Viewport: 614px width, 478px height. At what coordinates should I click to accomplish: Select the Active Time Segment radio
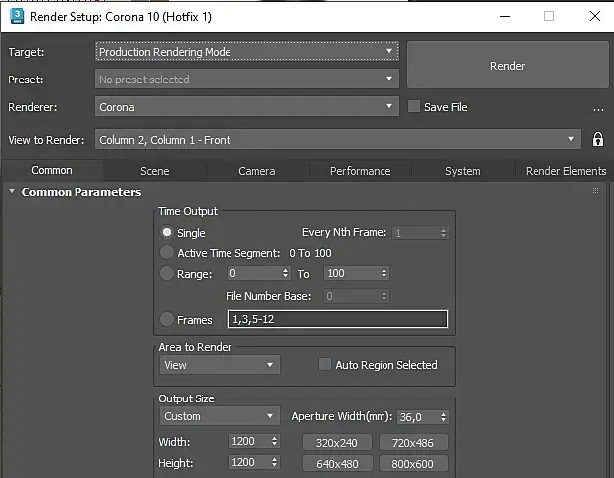(167, 253)
